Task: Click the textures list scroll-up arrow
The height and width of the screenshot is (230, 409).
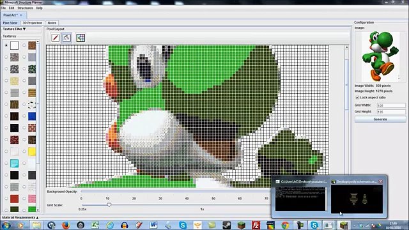Action: pos(38,42)
